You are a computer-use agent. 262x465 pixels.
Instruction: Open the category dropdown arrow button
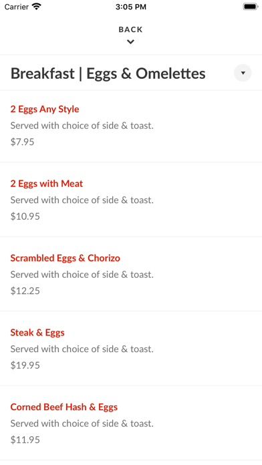[x=243, y=73]
